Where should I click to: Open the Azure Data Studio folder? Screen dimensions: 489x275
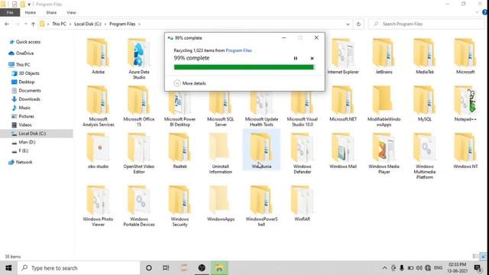[x=139, y=59]
